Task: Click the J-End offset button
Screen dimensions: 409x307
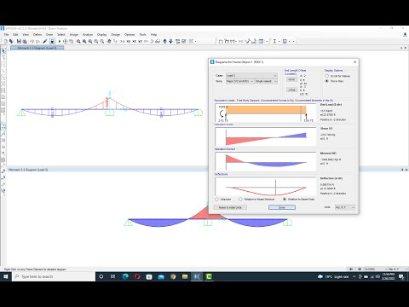Action: [x=291, y=90]
